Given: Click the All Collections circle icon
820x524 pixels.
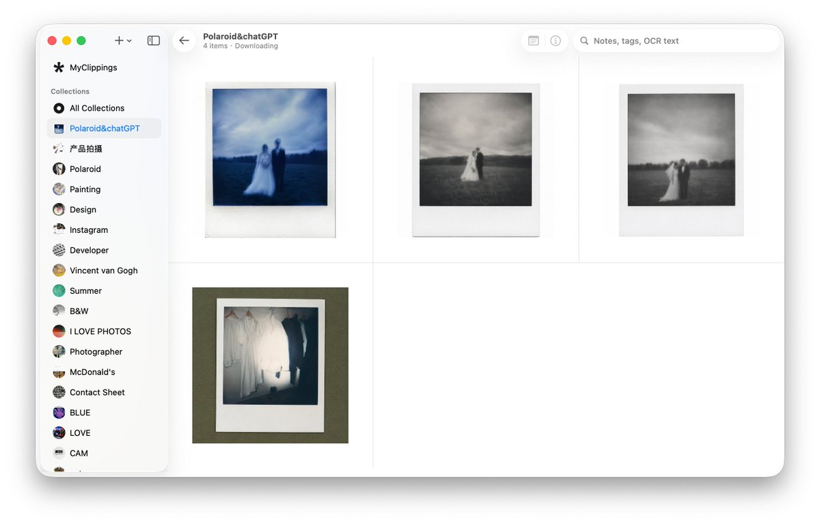Looking at the screenshot, I should (59, 108).
